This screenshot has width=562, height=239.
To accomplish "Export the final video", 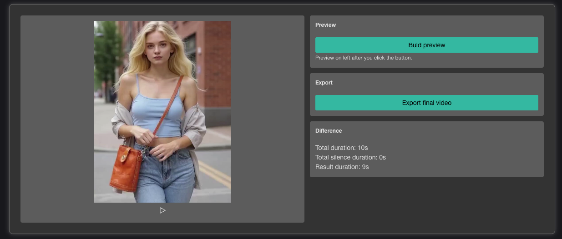I will pyautogui.click(x=426, y=103).
